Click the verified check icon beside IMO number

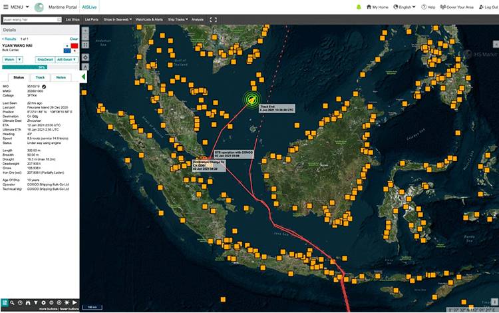pos(44,87)
